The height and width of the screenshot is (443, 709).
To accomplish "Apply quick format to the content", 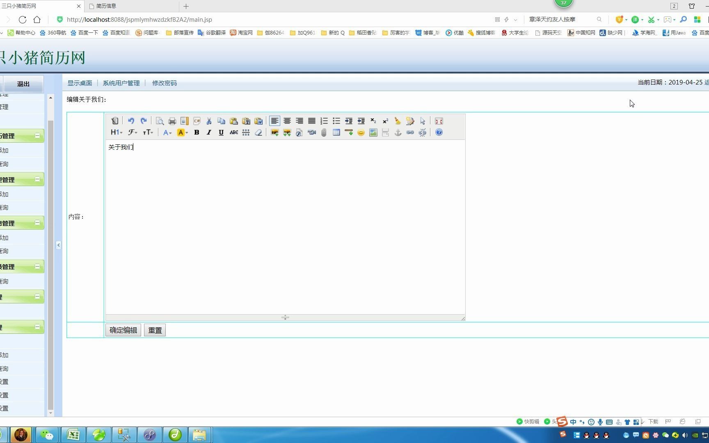I will pyautogui.click(x=410, y=121).
